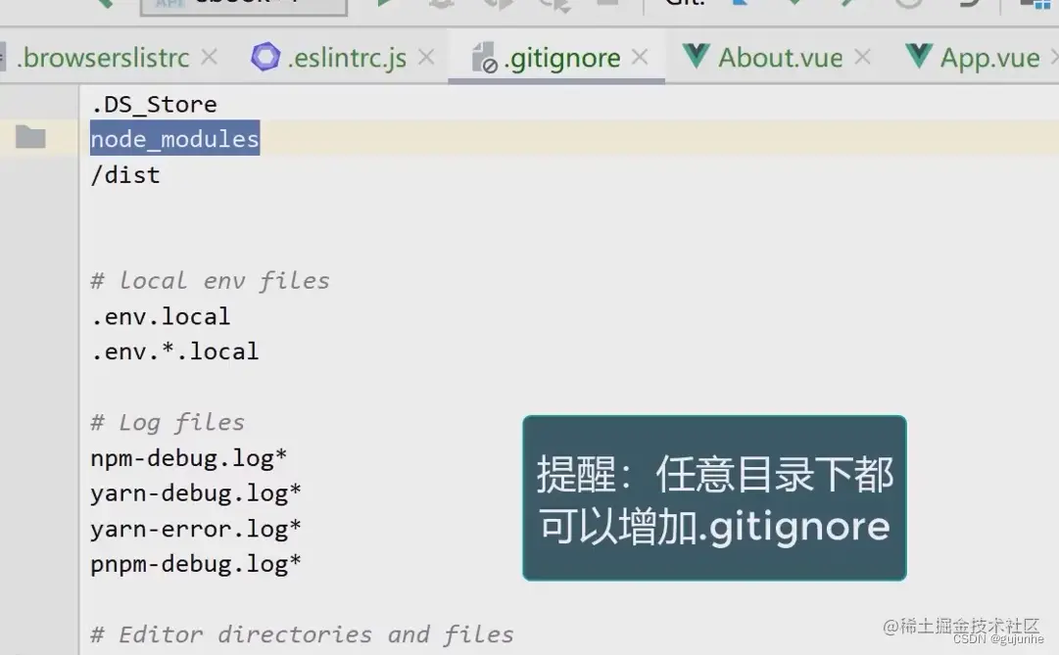Click the yarn-error.log* entry
The width and height of the screenshot is (1059, 655).
tap(196, 529)
